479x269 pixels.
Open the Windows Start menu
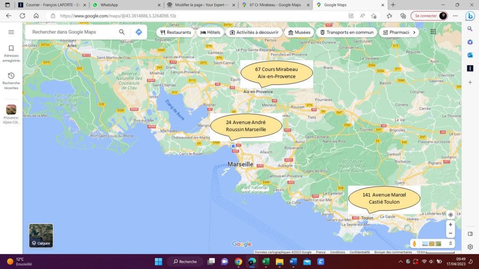click(159, 262)
